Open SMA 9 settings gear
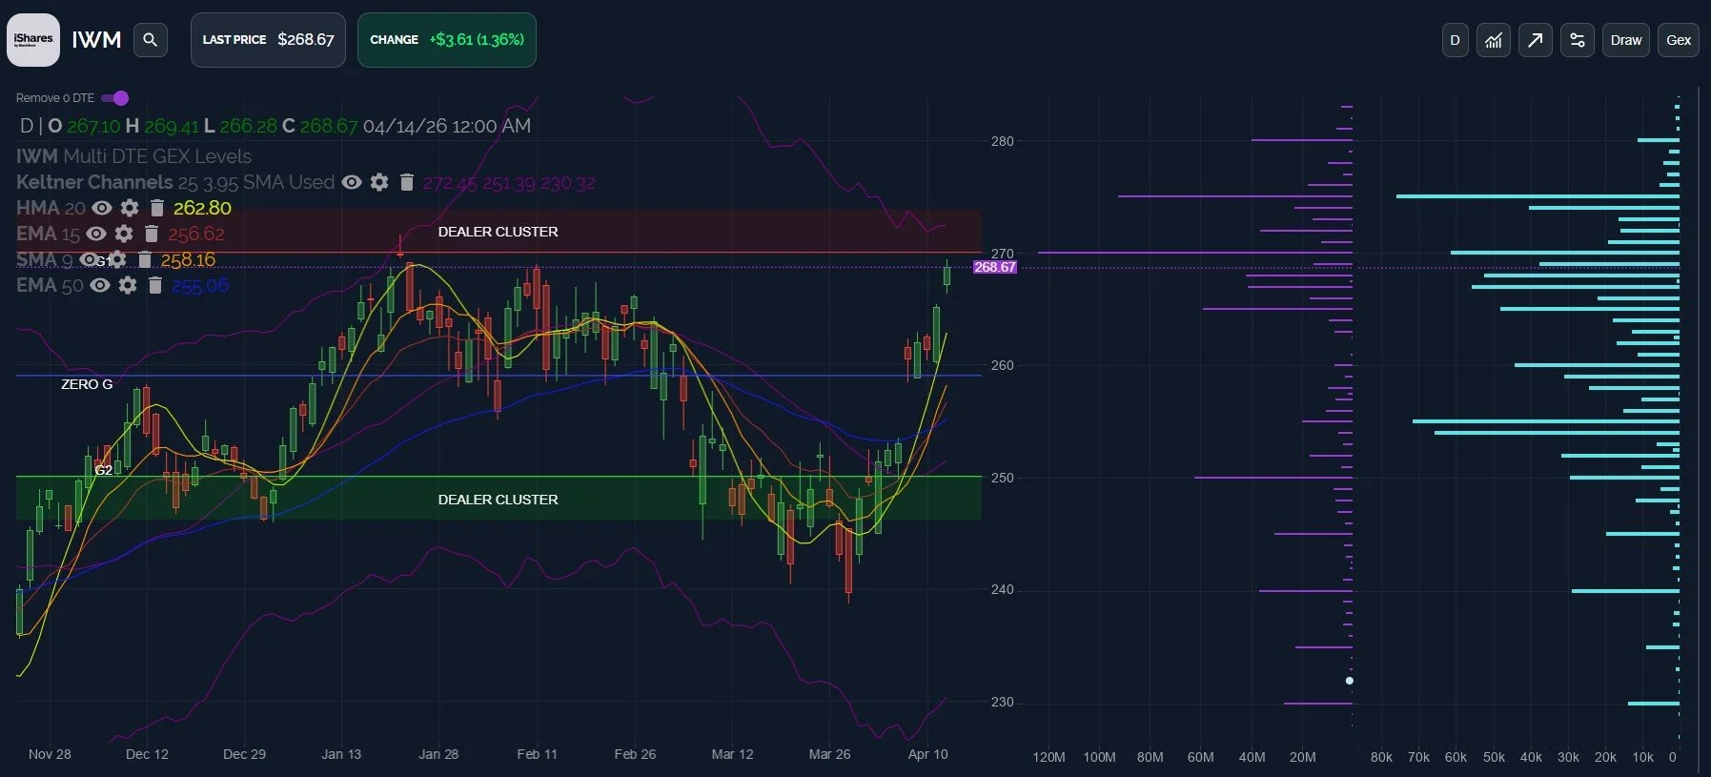This screenshot has width=1711, height=777. pyautogui.click(x=117, y=259)
